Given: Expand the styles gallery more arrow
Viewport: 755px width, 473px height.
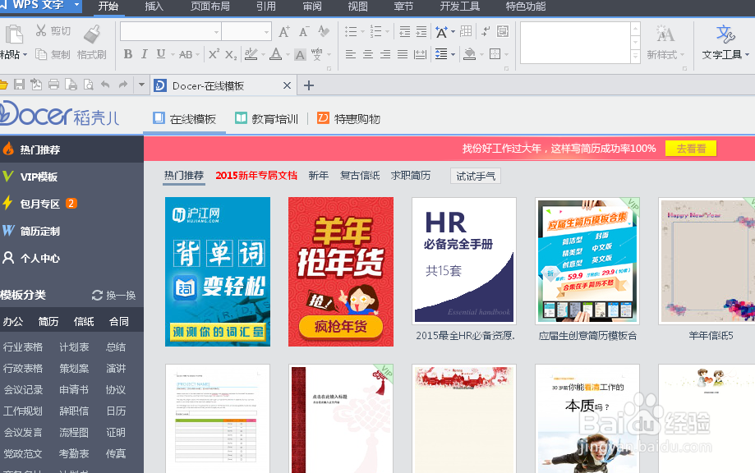Looking at the screenshot, I should (x=636, y=57).
